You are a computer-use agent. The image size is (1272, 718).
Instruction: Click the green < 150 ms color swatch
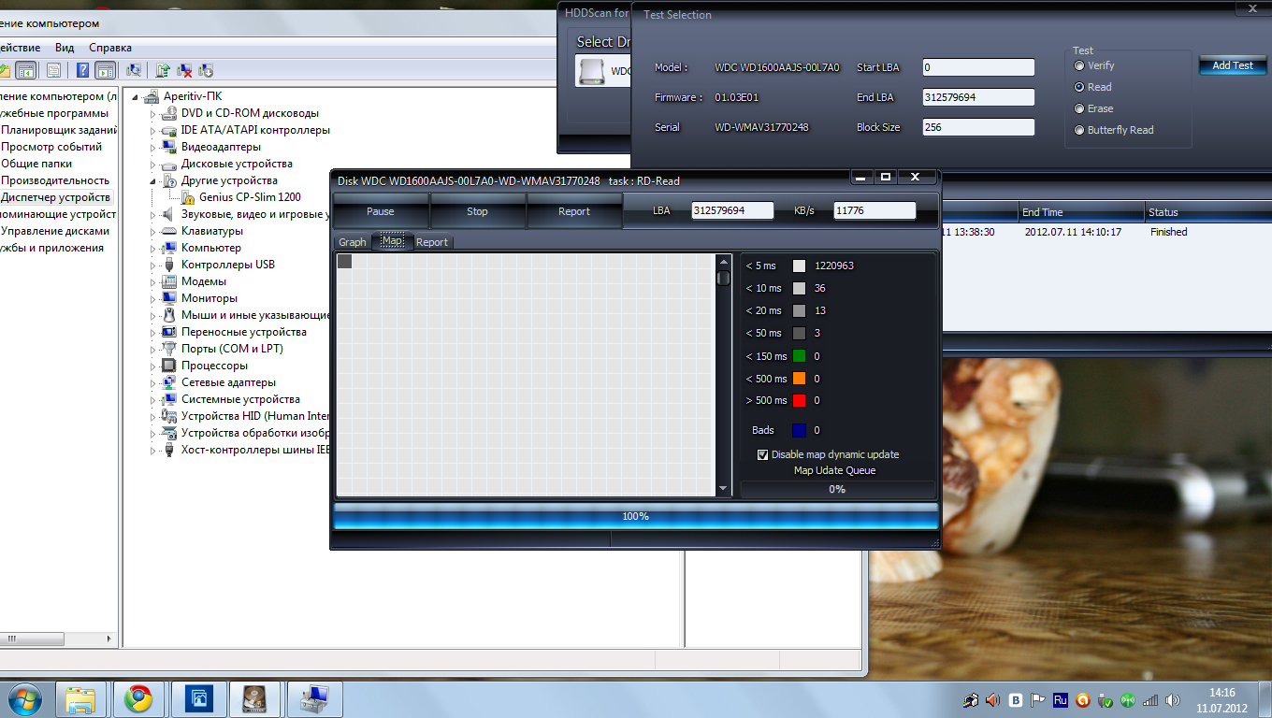[x=799, y=355]
